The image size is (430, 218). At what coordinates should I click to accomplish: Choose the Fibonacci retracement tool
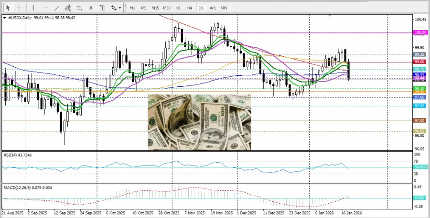point(80,8)
